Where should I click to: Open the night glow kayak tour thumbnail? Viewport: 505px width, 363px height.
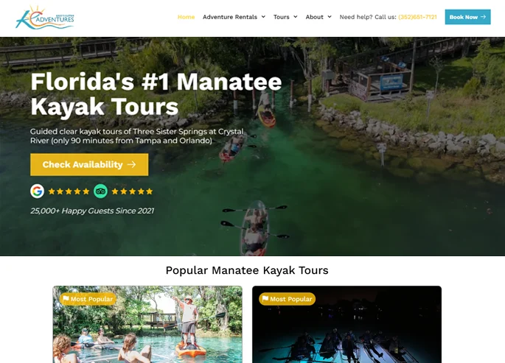(347, 324)
